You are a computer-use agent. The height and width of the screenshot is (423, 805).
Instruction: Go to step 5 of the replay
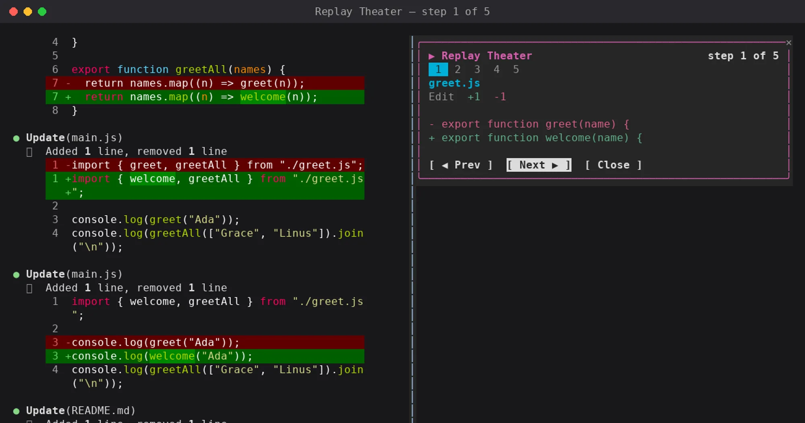(x=516, y=69)
